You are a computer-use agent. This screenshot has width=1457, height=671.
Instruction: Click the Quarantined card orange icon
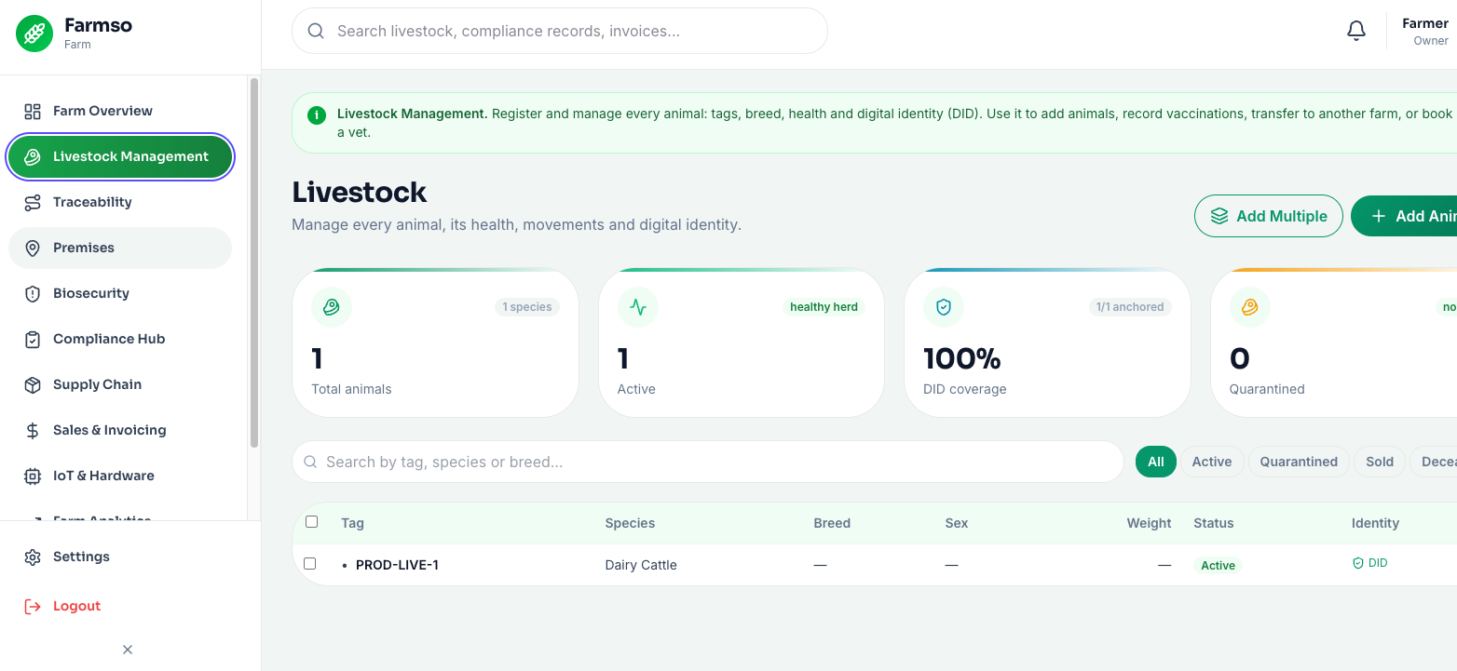pyautogui.click(x=1249, y=307)
